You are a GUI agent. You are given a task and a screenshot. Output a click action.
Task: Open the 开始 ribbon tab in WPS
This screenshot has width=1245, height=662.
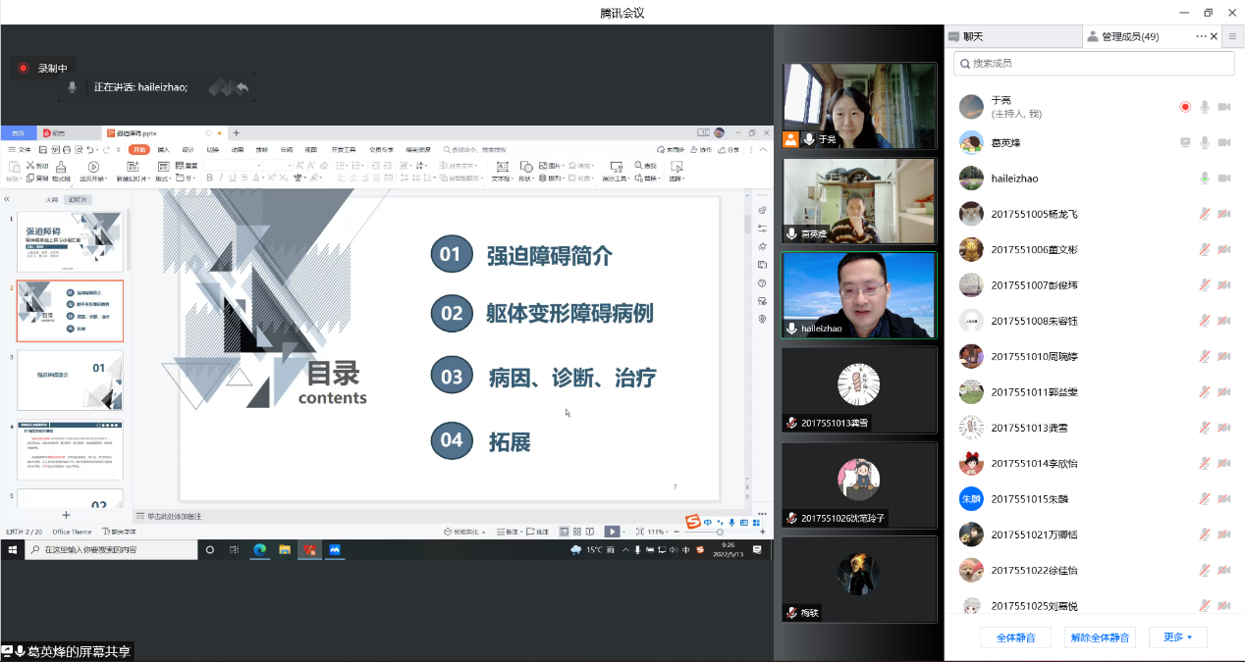click(x=139, y=150)
